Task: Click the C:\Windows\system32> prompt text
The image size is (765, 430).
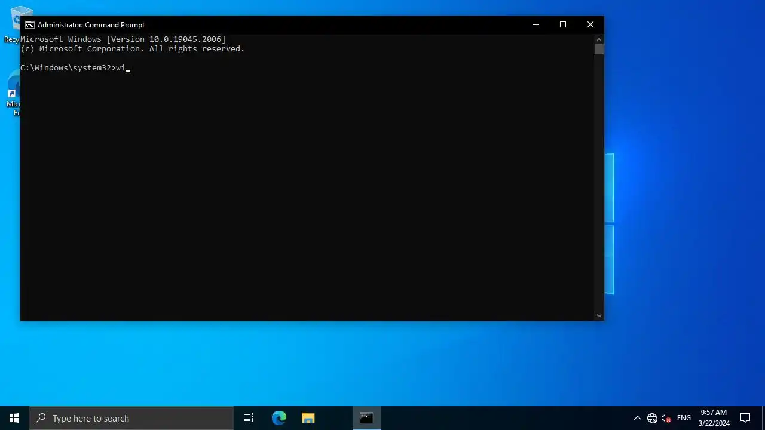Action: coord(68,68)
